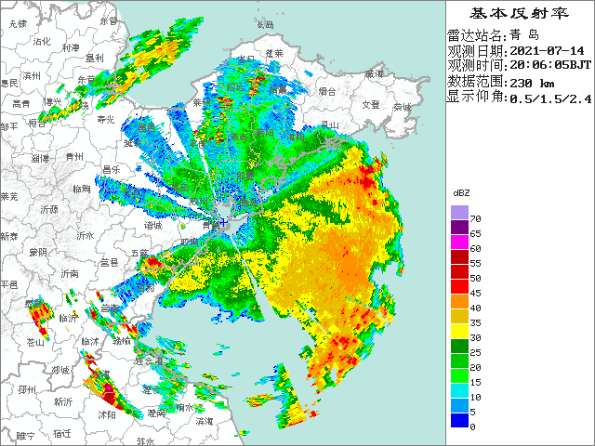This screenshot has width=595, height=446.
Task: Click the 威海 city label on map
Action: 374,72
